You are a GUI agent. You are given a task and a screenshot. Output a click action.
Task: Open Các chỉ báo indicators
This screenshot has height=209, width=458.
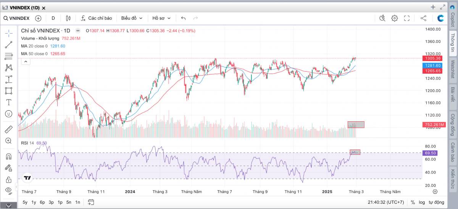point(96,18)
